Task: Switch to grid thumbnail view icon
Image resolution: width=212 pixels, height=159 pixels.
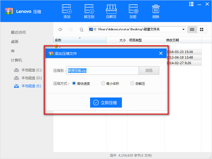Action: pos(202,29)
